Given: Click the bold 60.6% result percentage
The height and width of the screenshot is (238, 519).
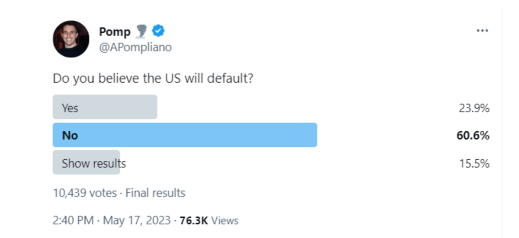Looking at the screenshot, I should point(473,136).
